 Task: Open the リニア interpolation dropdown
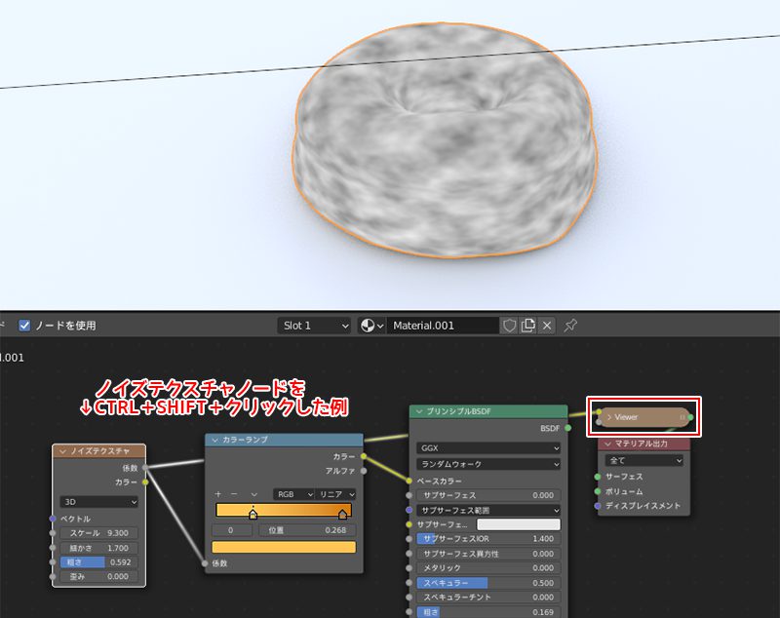click(336, 494)
